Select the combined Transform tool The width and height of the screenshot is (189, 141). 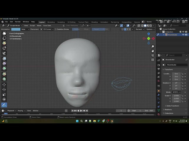point(4,99)
